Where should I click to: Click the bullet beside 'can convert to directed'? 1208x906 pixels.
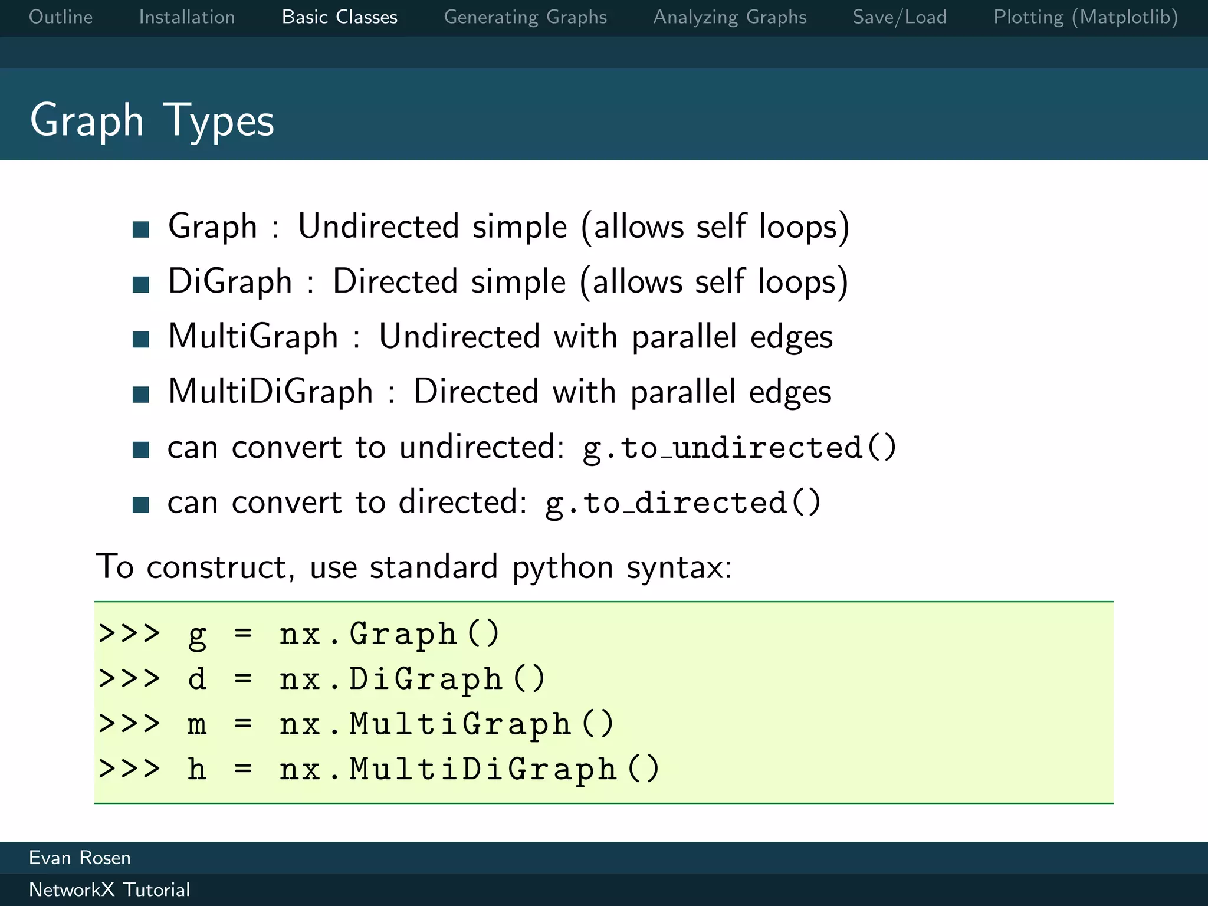click(141, 505)
